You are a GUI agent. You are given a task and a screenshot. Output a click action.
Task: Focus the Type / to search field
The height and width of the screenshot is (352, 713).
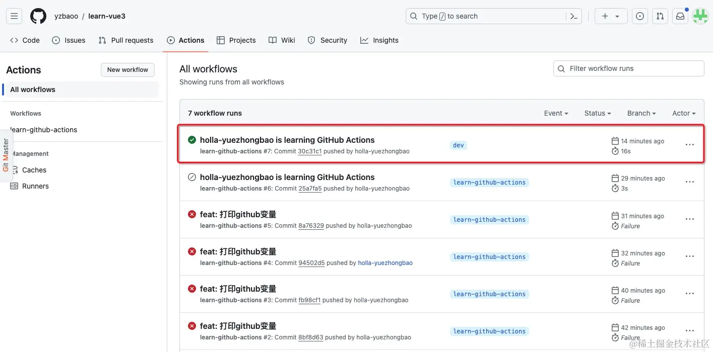point(486,16)
